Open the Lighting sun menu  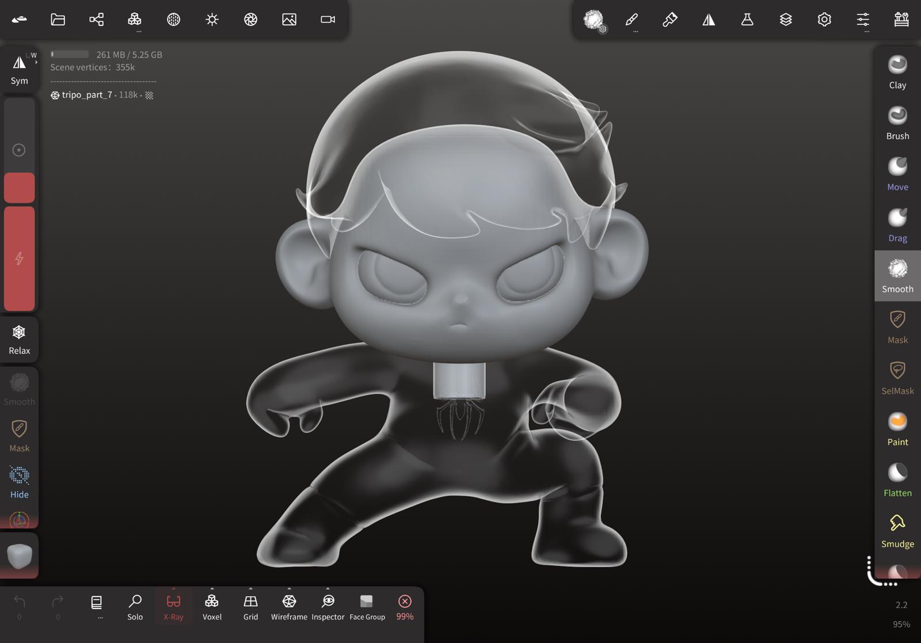coord(212,20)
